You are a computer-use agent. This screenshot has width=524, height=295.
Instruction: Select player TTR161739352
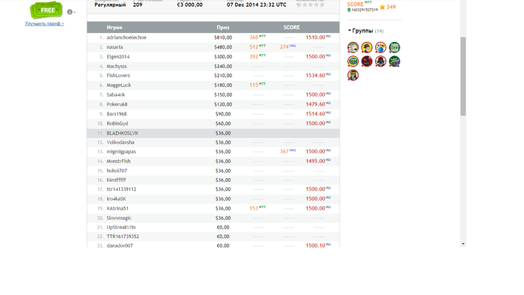point(123,237)
